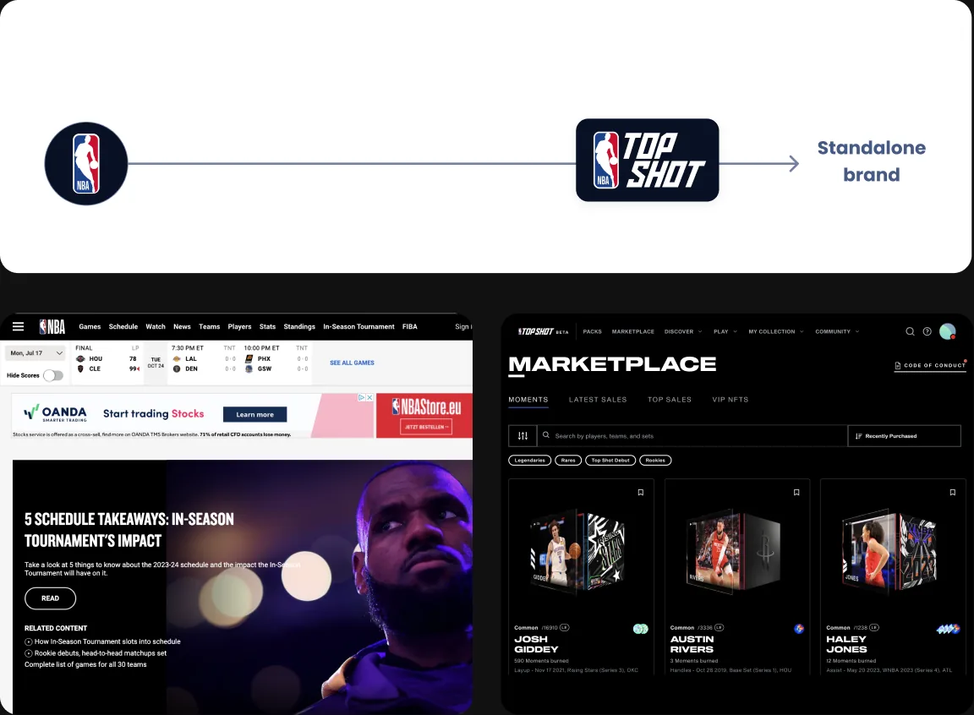
Task: Open the Josh Giddey moment thumbnail
Action: click(x=577, y=552)
